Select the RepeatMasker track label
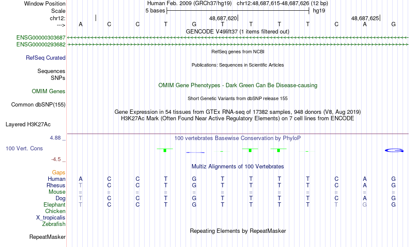The image size is (409, 247). pos(47,237)
